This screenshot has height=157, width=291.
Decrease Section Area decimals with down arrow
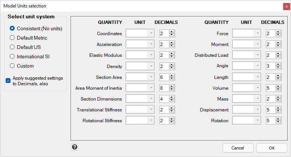172,79
